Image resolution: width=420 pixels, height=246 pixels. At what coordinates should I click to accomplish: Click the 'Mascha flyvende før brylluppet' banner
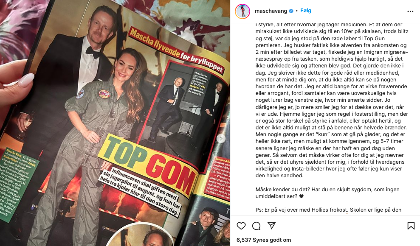[176, 50]
